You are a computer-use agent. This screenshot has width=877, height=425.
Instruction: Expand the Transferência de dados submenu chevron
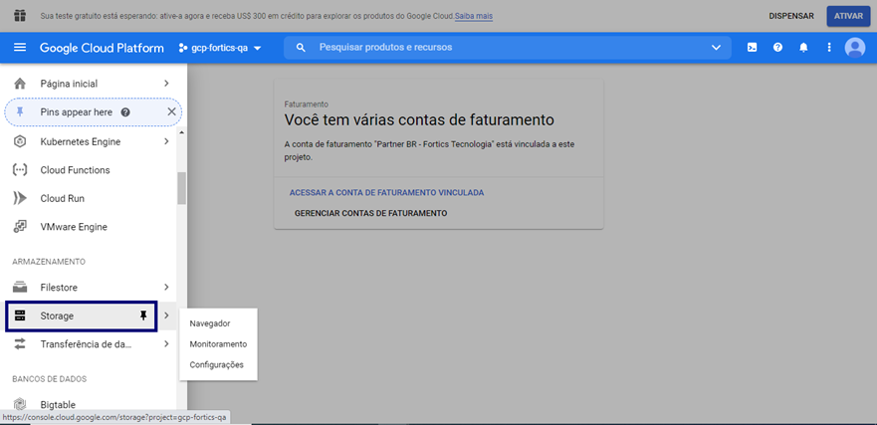(166, 344)
